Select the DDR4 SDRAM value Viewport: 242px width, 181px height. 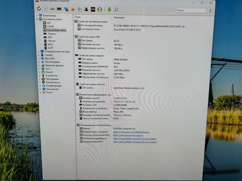click(x=120, y=59)
